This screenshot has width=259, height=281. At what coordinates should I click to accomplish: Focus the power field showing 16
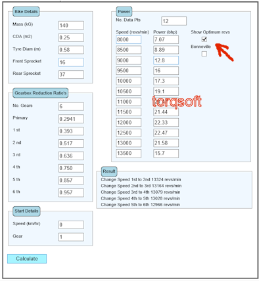tap(166, 71)
